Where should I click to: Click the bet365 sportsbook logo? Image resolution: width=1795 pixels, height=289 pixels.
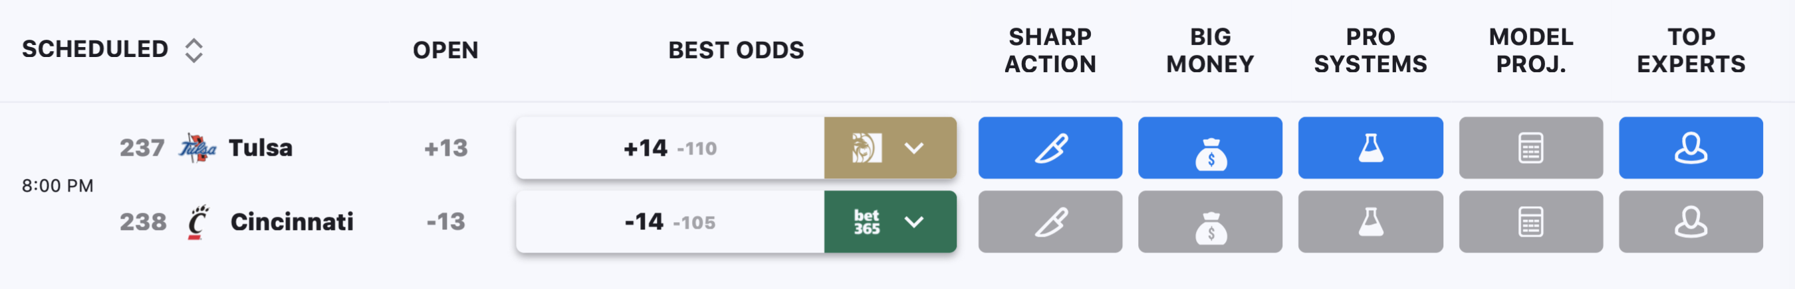(x=867, y=221)
